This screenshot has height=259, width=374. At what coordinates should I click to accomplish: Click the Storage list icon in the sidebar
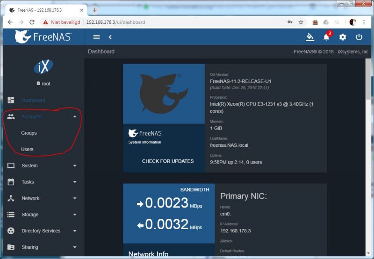pyautogui.click(x=11, y=215)
